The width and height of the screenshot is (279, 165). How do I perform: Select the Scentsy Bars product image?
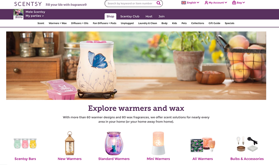tap(25, 143)
